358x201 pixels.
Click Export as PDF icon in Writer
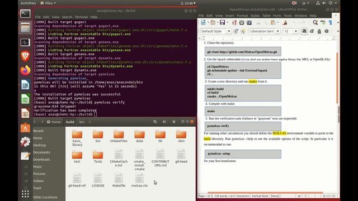click(234, 22)
